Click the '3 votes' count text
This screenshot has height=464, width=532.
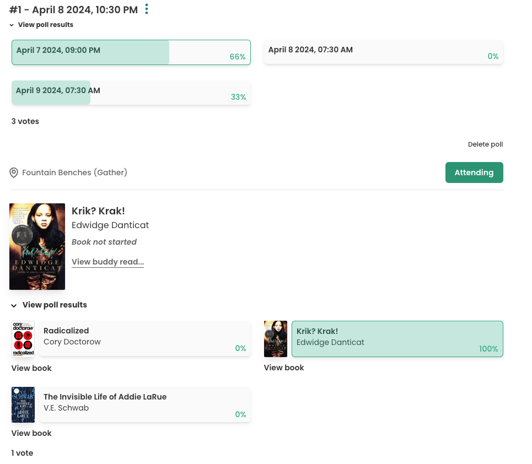tap(25, 121)
